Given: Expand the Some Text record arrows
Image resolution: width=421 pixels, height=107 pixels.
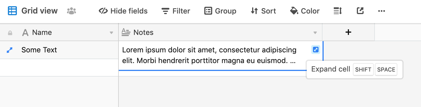Looking at the screenshot, I should coord(10,50).
